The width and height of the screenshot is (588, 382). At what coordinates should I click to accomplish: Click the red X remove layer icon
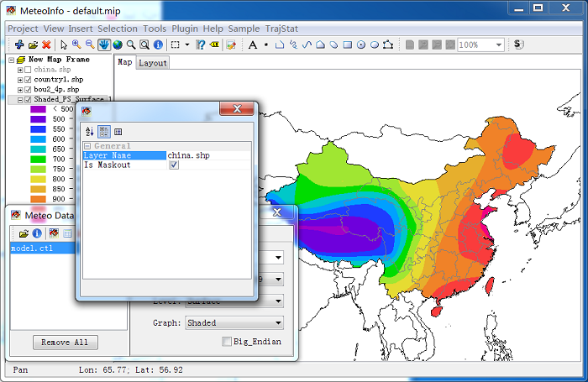[46, 44]
